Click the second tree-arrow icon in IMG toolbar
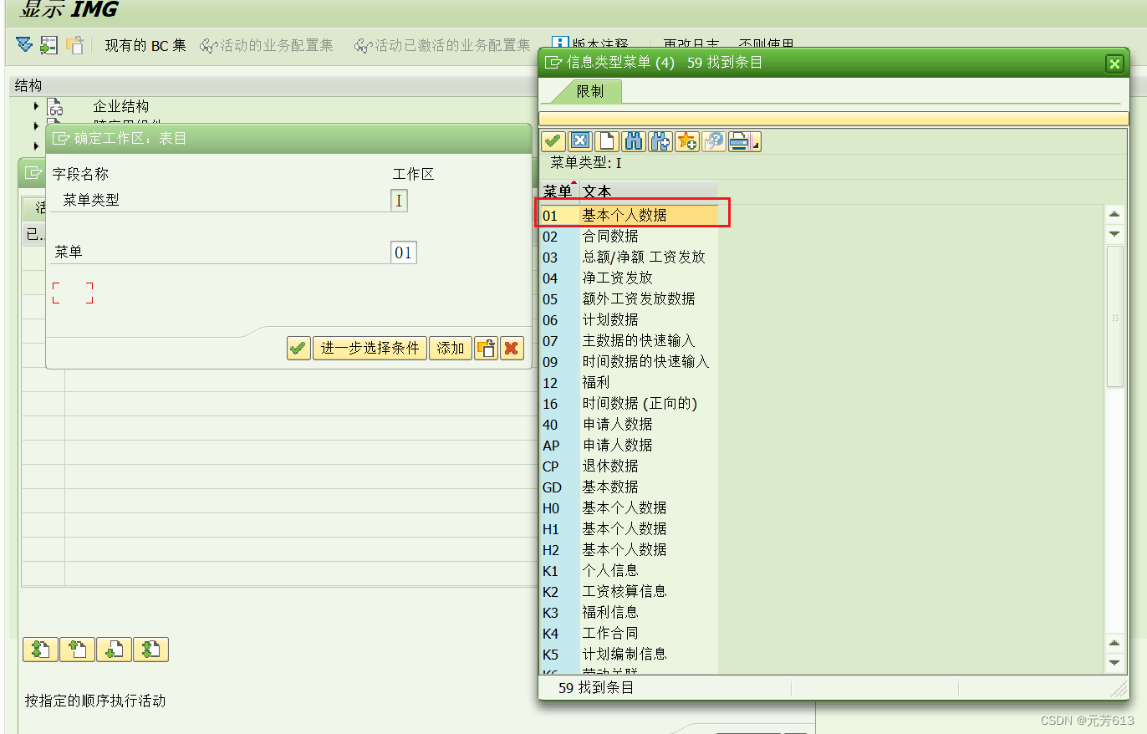The image size is (1147, 734). (48, 44)
